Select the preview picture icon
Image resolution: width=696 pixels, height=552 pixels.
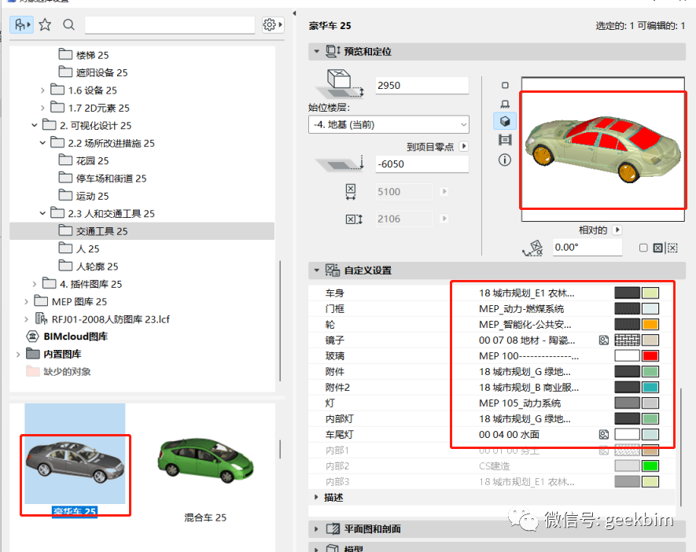pyautogui.click(x=505, y=140)
